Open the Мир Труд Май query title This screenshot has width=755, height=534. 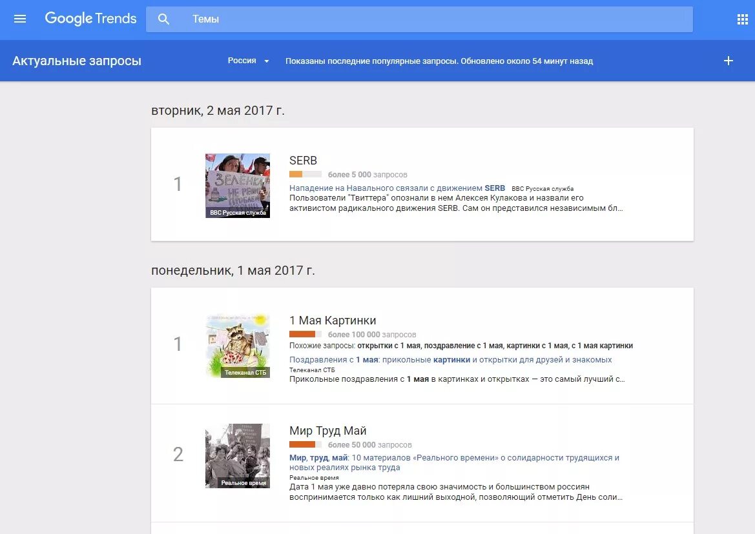tap(328, 431)
